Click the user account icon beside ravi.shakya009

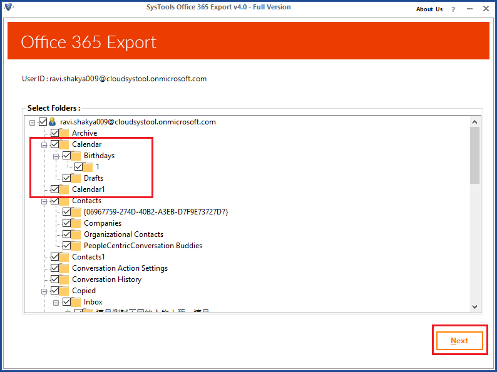point(53,121)
